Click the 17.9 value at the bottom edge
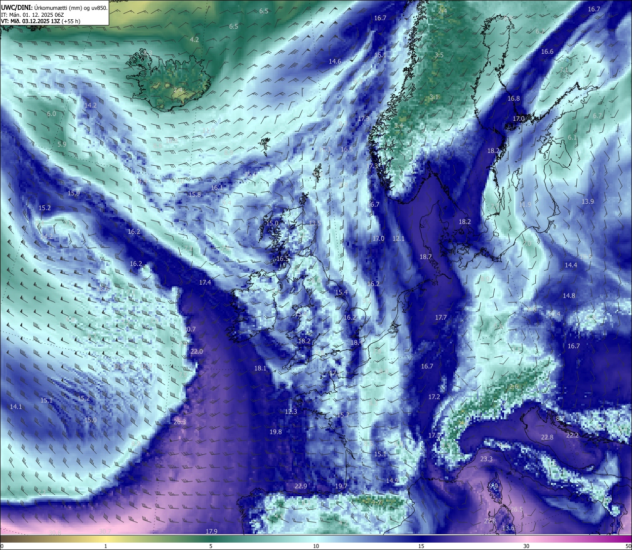632x550 pixels. click(211, 531)
